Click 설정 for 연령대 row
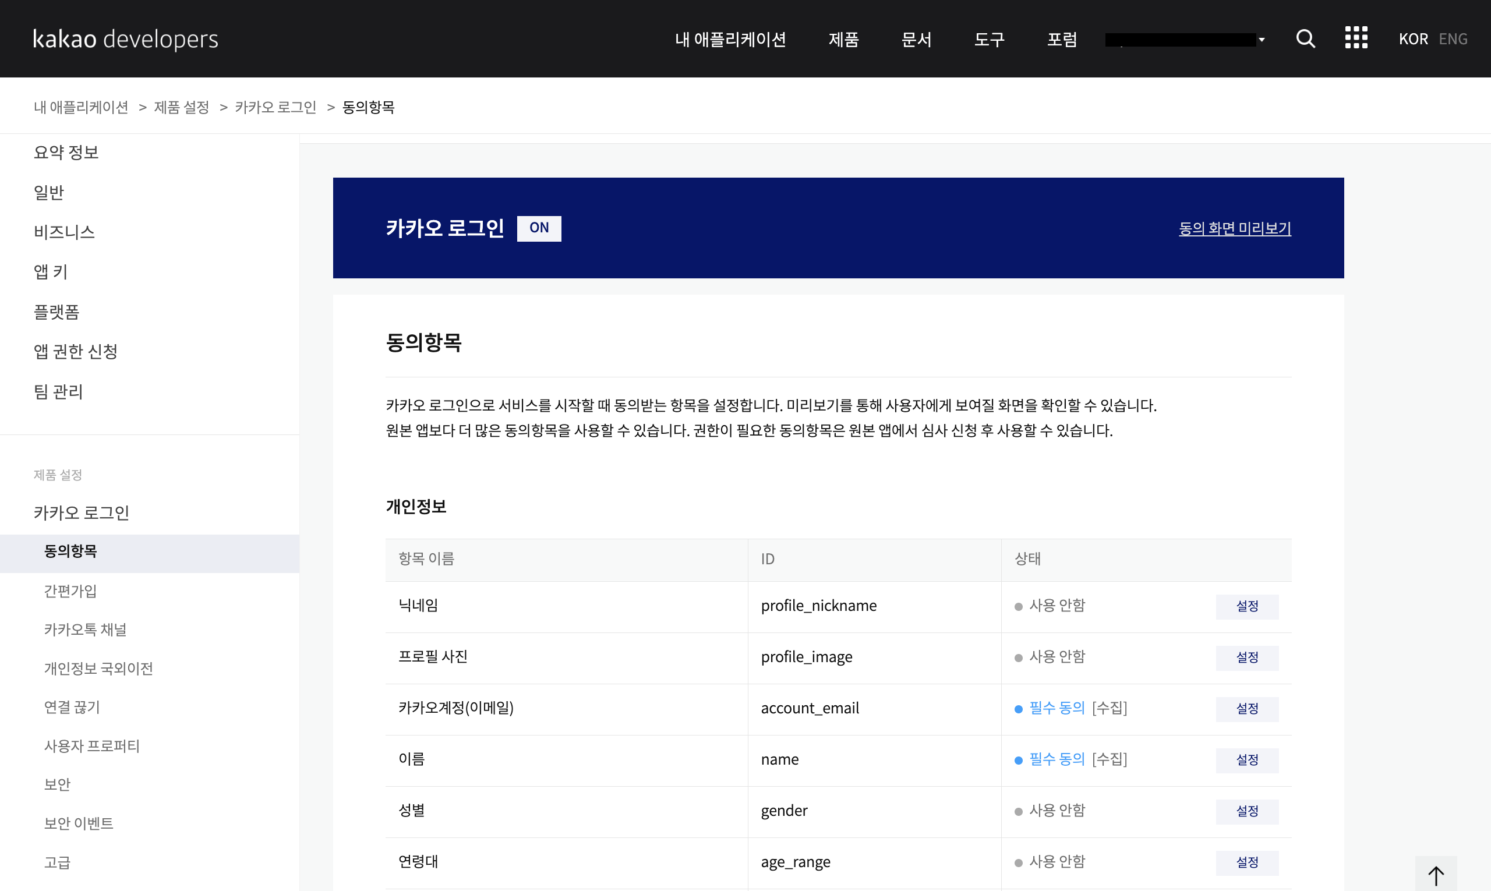Screen dimensions: 1491x891 [1246, 863]
